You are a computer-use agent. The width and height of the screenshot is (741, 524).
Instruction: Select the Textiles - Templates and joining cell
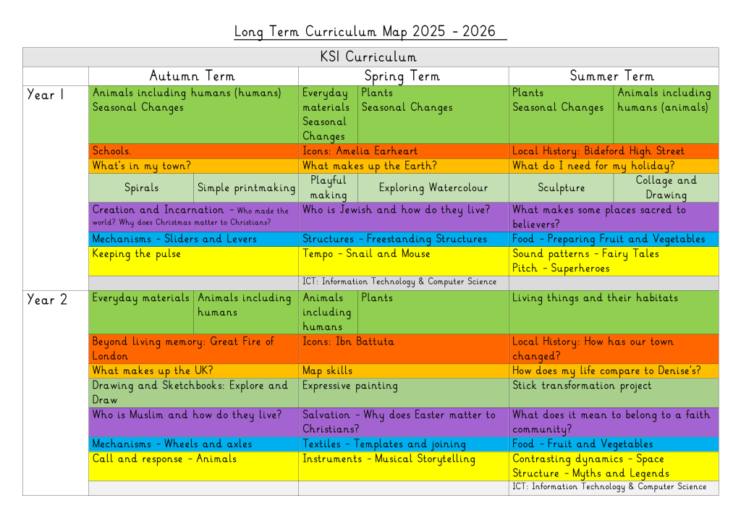pos(384,444)
